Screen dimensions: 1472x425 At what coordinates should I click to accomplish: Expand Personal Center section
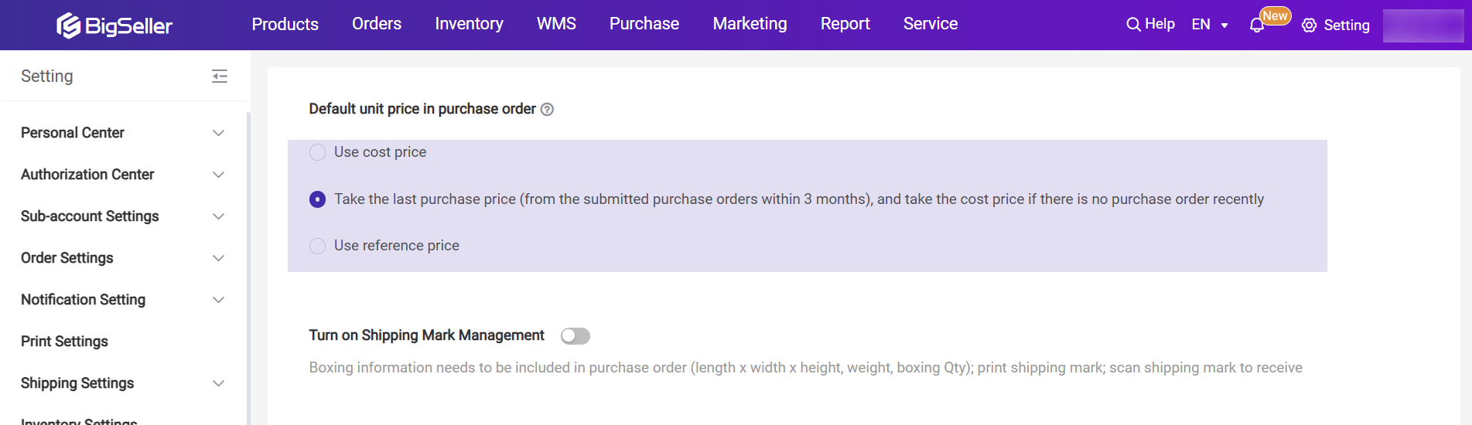coord(219,133)
